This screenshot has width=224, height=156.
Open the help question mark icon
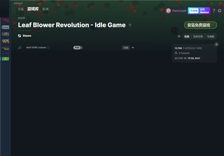pos(214,11)
